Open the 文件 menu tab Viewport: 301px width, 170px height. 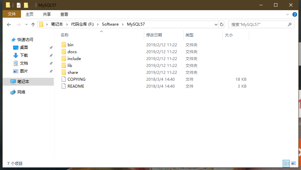click(x=12, y=14)
